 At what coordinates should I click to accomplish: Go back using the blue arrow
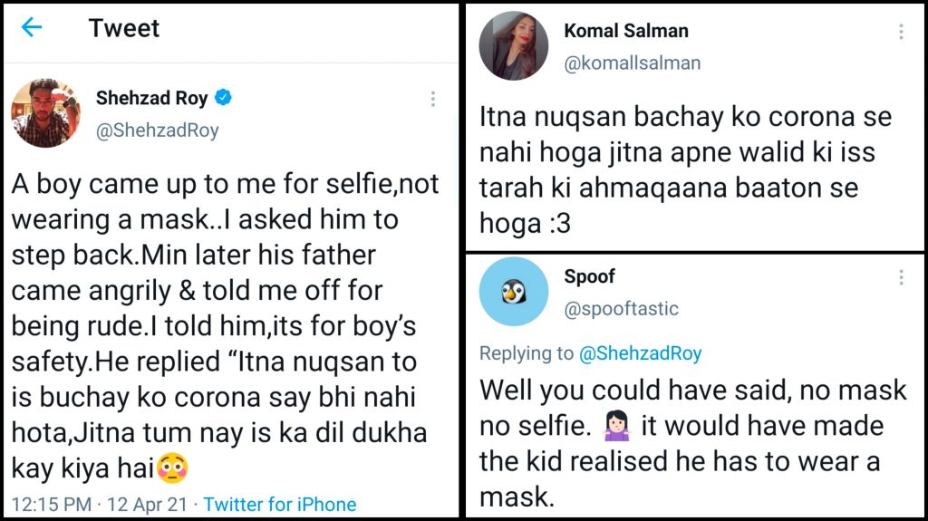[x=32, y=28]
